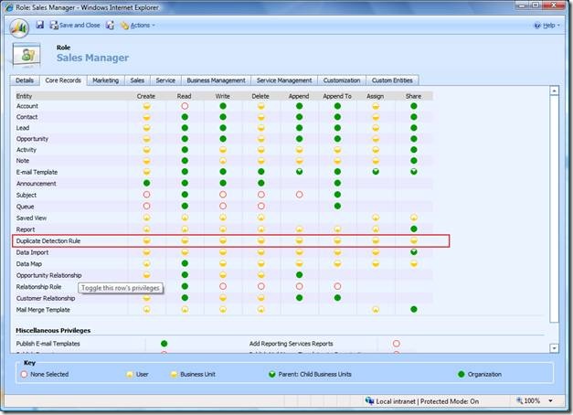Open the Actions dropdown menu

pos(139,26)
